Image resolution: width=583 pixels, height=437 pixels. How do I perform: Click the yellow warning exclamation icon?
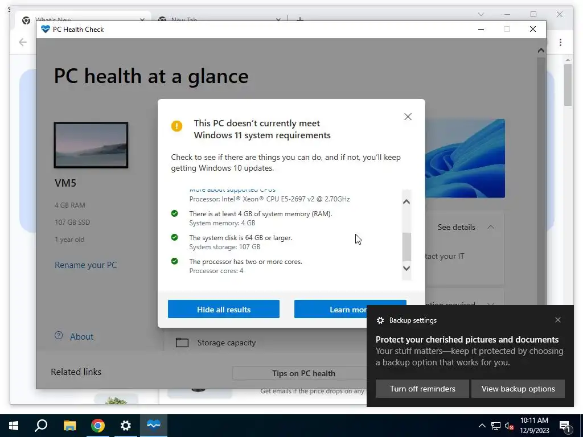176,126
